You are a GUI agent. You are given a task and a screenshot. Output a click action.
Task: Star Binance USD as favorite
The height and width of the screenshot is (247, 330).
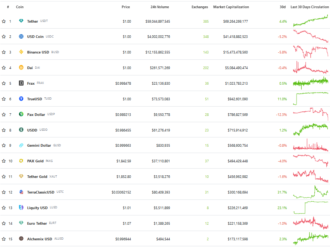pyautogui.click(x=4, y=52)
